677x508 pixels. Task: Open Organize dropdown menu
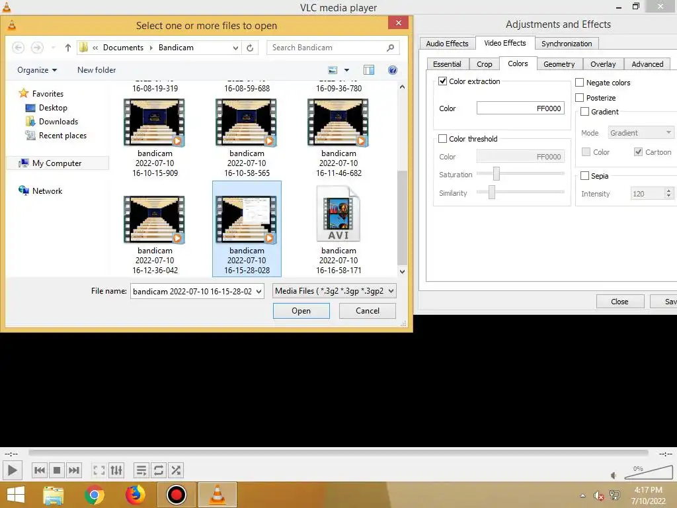pyautogui.click(x=37, y=70)
